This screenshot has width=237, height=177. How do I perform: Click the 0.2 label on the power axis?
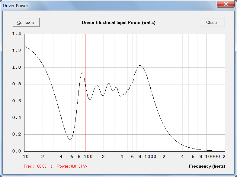tap(17, 134)
